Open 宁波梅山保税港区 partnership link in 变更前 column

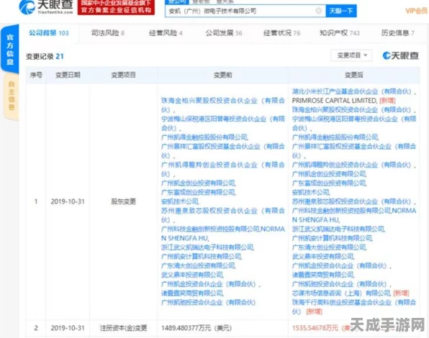(x=222, y=123)
